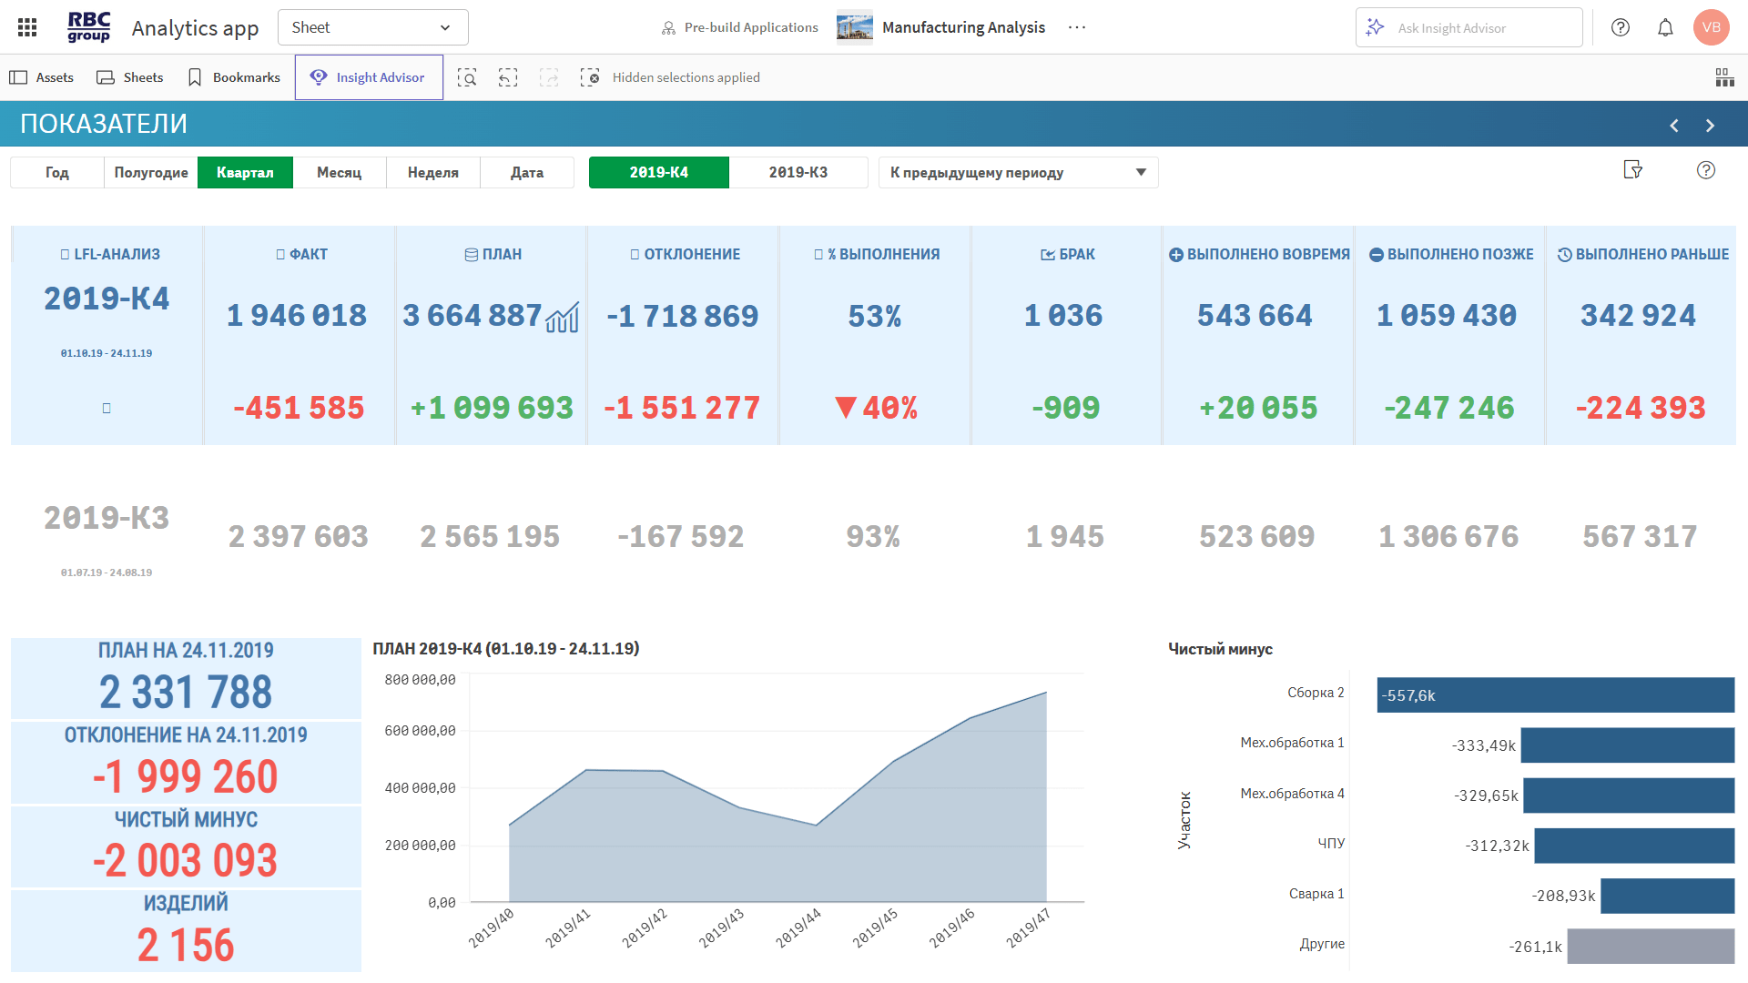Click the Ask Insight Advisor search field
Screen dimensions: 1748x983
[1469, 28]
